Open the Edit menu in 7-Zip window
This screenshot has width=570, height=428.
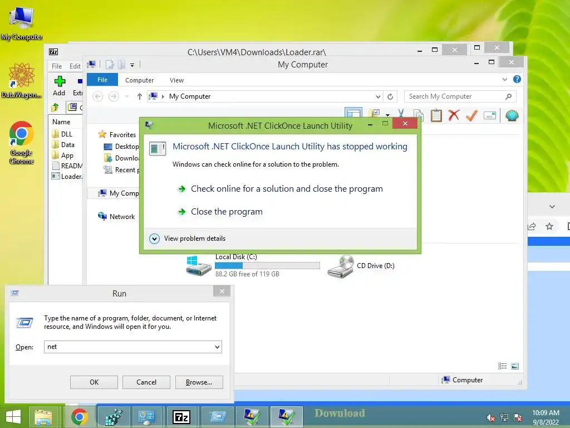pyautogui.click(x=75, y=66)
